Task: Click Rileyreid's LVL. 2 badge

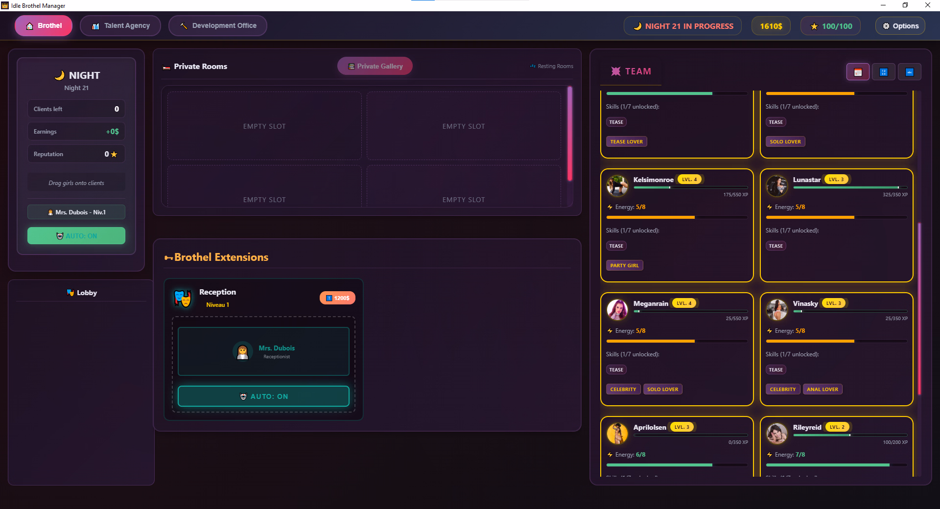Action: (x=837, y=427)
